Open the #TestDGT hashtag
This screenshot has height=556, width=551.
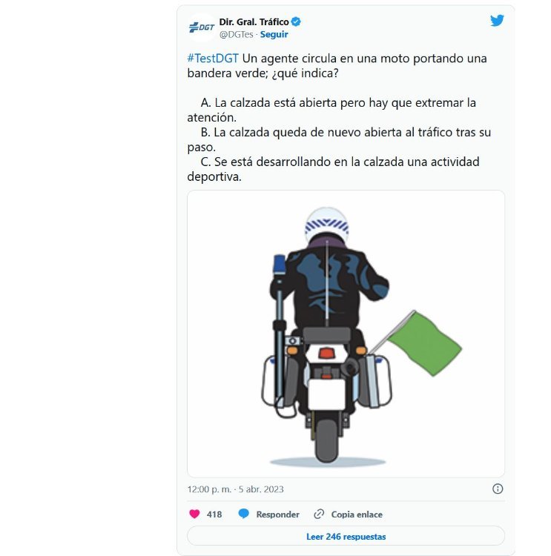tap(213, 58)
